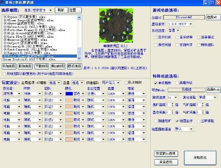Open first player's 种族 race dropdown
This screenshot has height=168, width=221.
pos(40,94)
